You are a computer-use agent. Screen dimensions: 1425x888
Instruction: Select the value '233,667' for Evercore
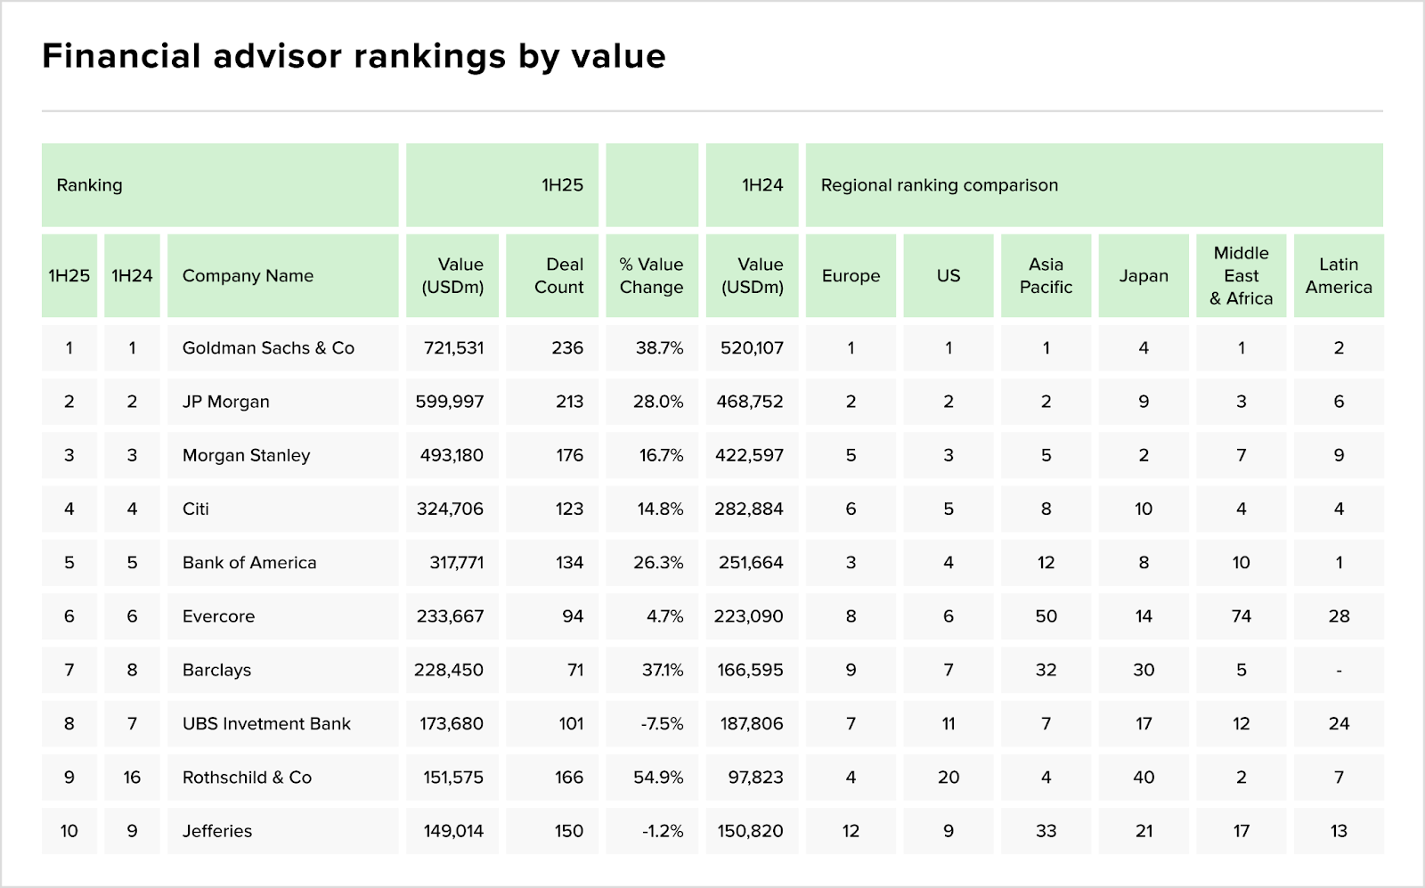click(x=452, y=616)
